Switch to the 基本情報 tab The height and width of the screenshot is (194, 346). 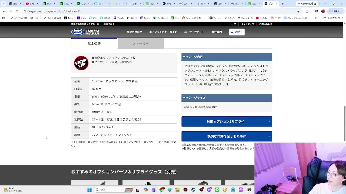pyautogui.click(x=94, y=44)
